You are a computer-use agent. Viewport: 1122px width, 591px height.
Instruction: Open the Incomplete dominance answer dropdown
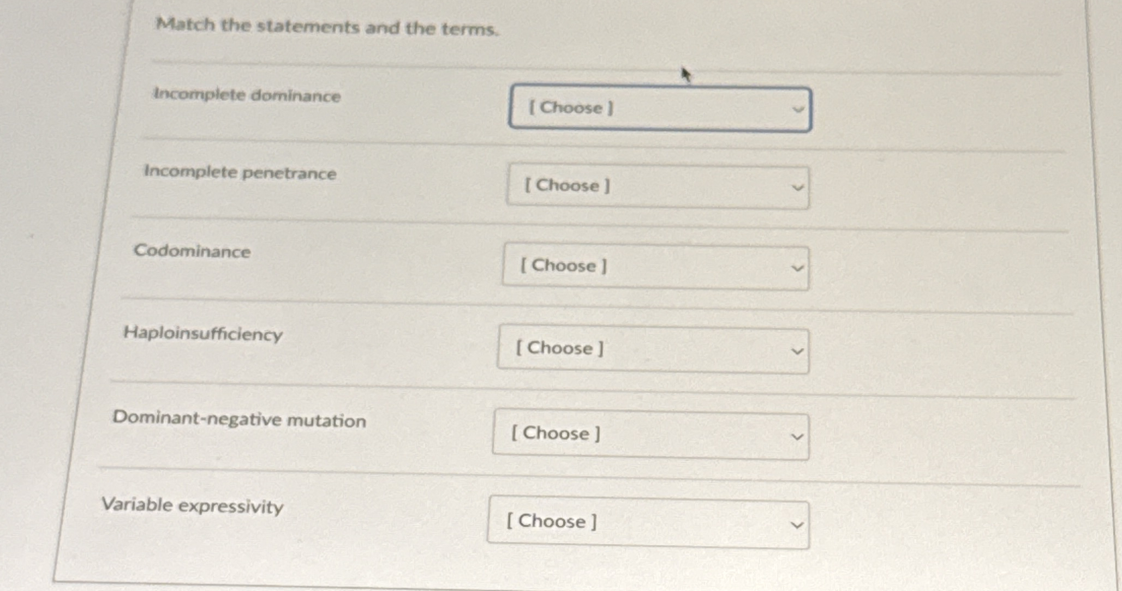[x=660, y=108]
